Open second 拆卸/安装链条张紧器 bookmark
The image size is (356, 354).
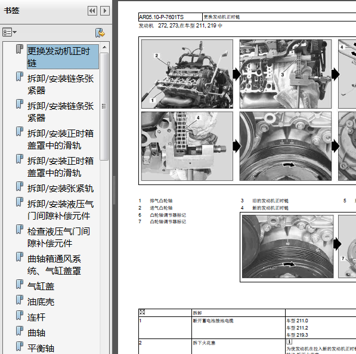click(x=60, y=112)
